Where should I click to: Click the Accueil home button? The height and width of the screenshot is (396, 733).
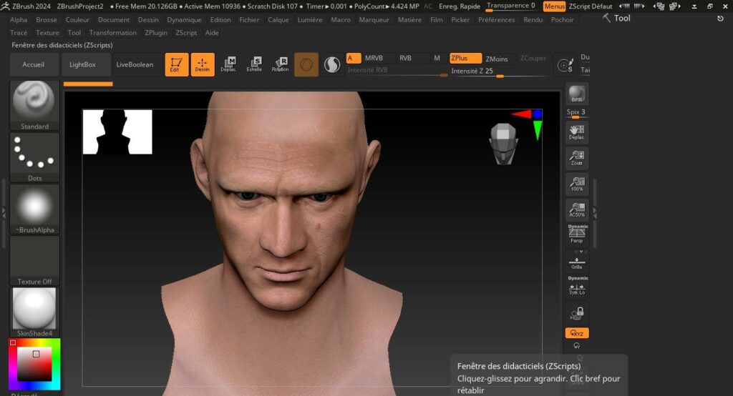tap(34, 64)
